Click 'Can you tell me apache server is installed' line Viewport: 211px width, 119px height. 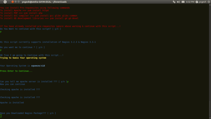click(34, 81)
